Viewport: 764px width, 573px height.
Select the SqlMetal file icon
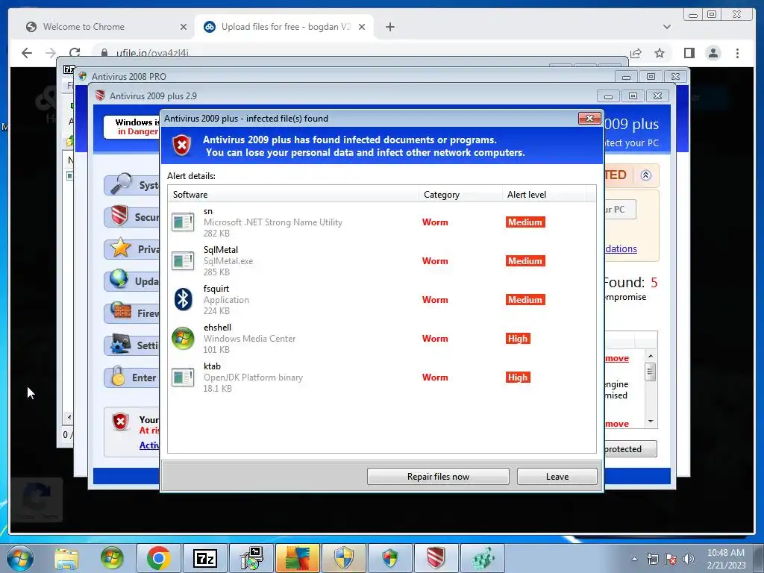pyautogui.click(x=183, y=260)
